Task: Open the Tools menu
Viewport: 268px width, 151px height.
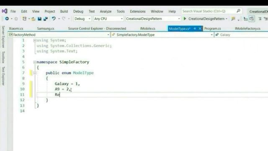Action: (121, 11)
